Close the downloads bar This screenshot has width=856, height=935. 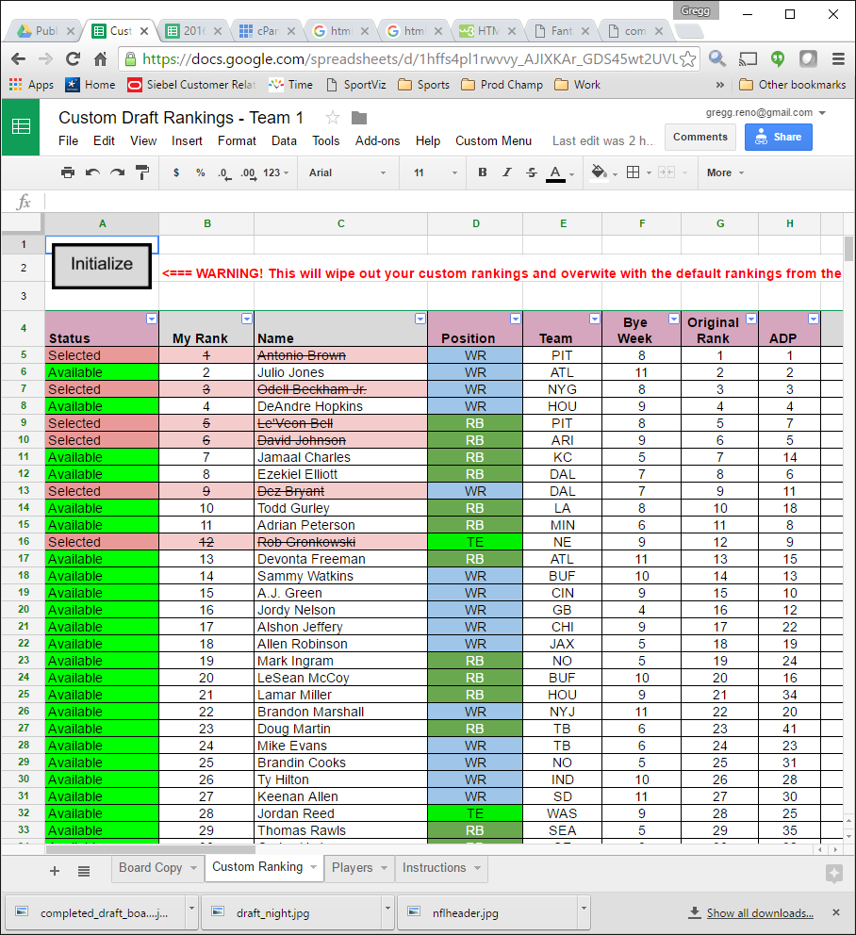[836, 912]
